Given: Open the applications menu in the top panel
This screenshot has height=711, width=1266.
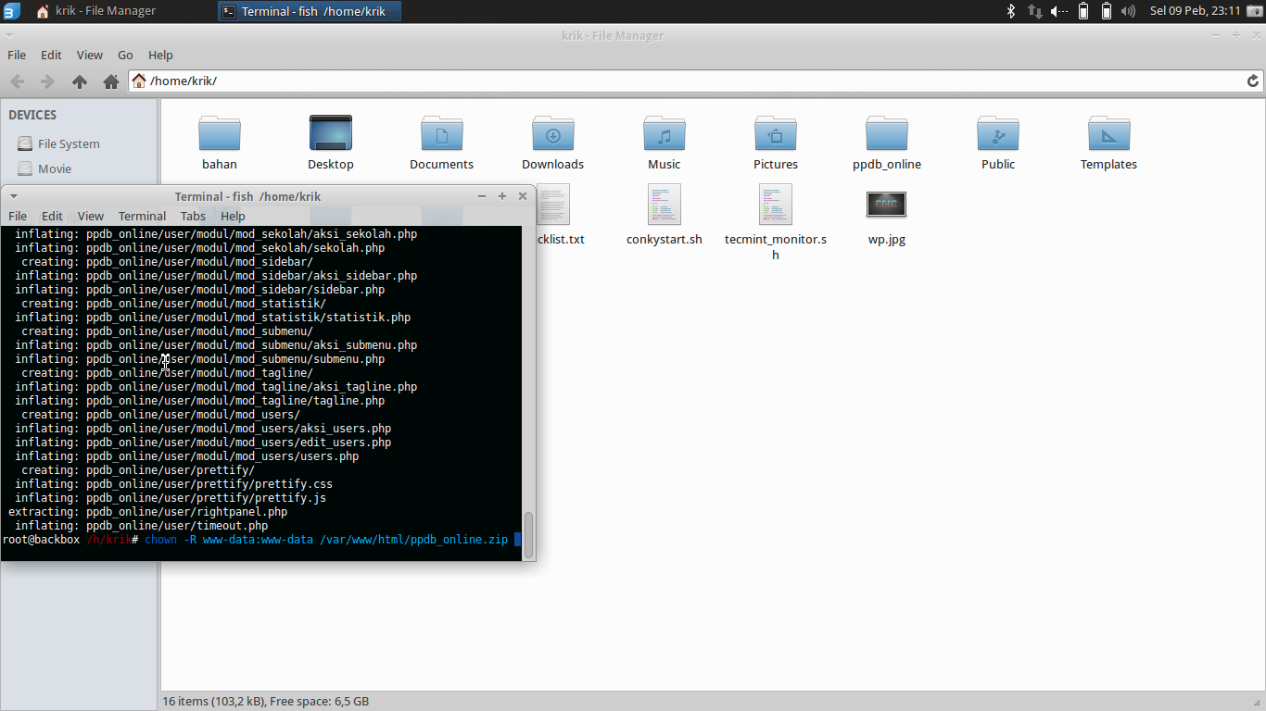Looking at the screenshot, I should click(11, 11).
